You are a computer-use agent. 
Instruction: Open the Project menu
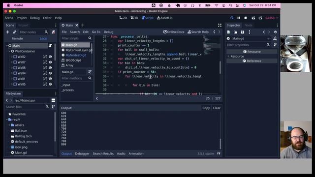click(22, 18)
